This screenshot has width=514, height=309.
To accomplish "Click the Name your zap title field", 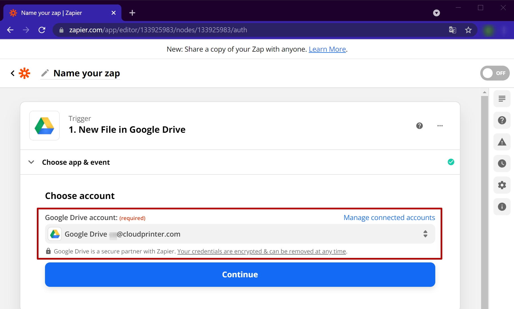I will (x=87, y=73).
